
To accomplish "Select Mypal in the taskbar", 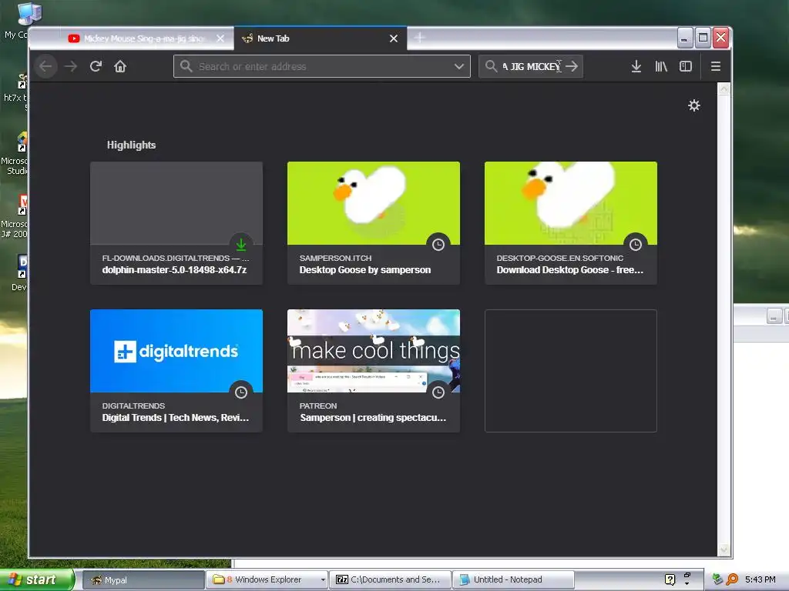I will coord(143,580).
